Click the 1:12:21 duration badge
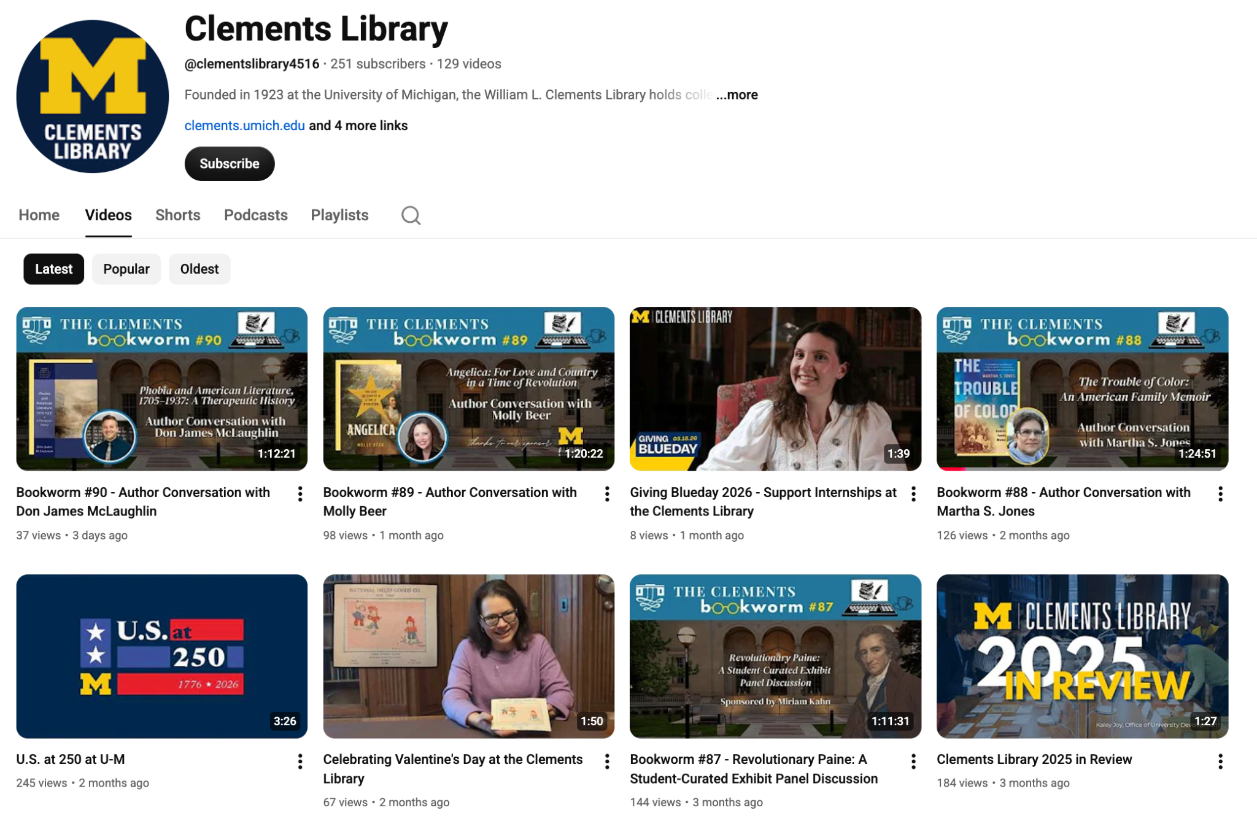1257x821 pixels. [x=276, y=453]
